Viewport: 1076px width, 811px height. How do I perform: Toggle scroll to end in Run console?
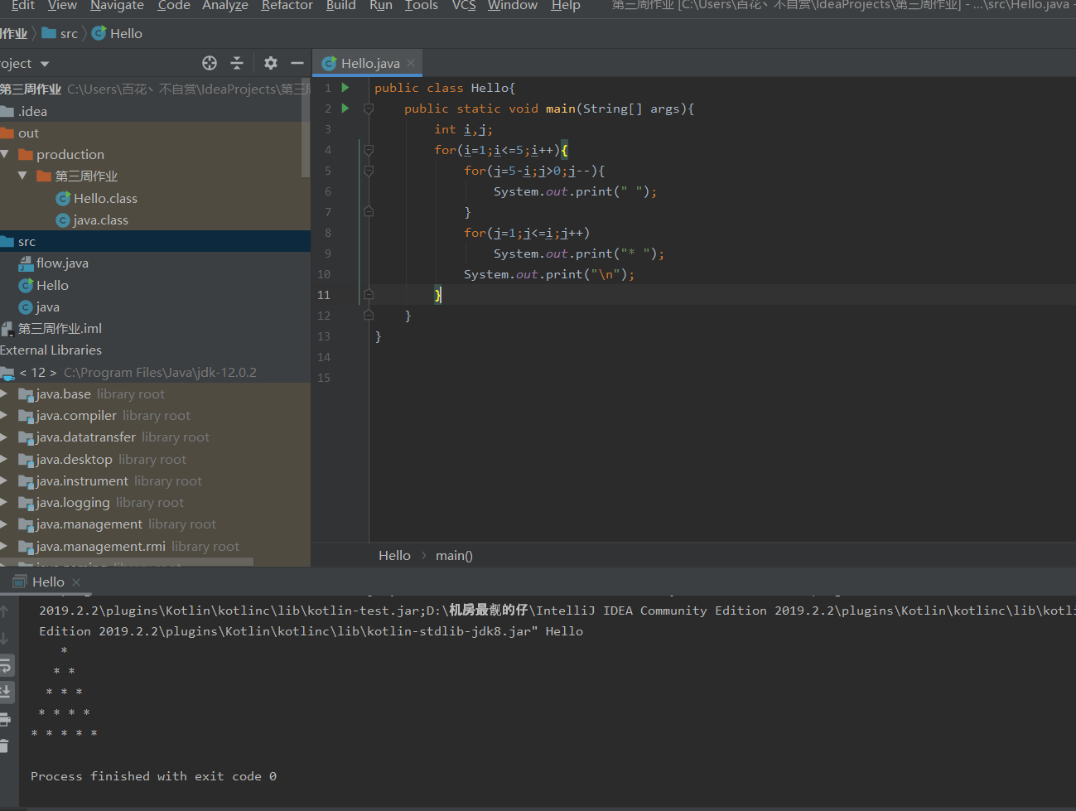pyautogui.click(x=6, y=692)
